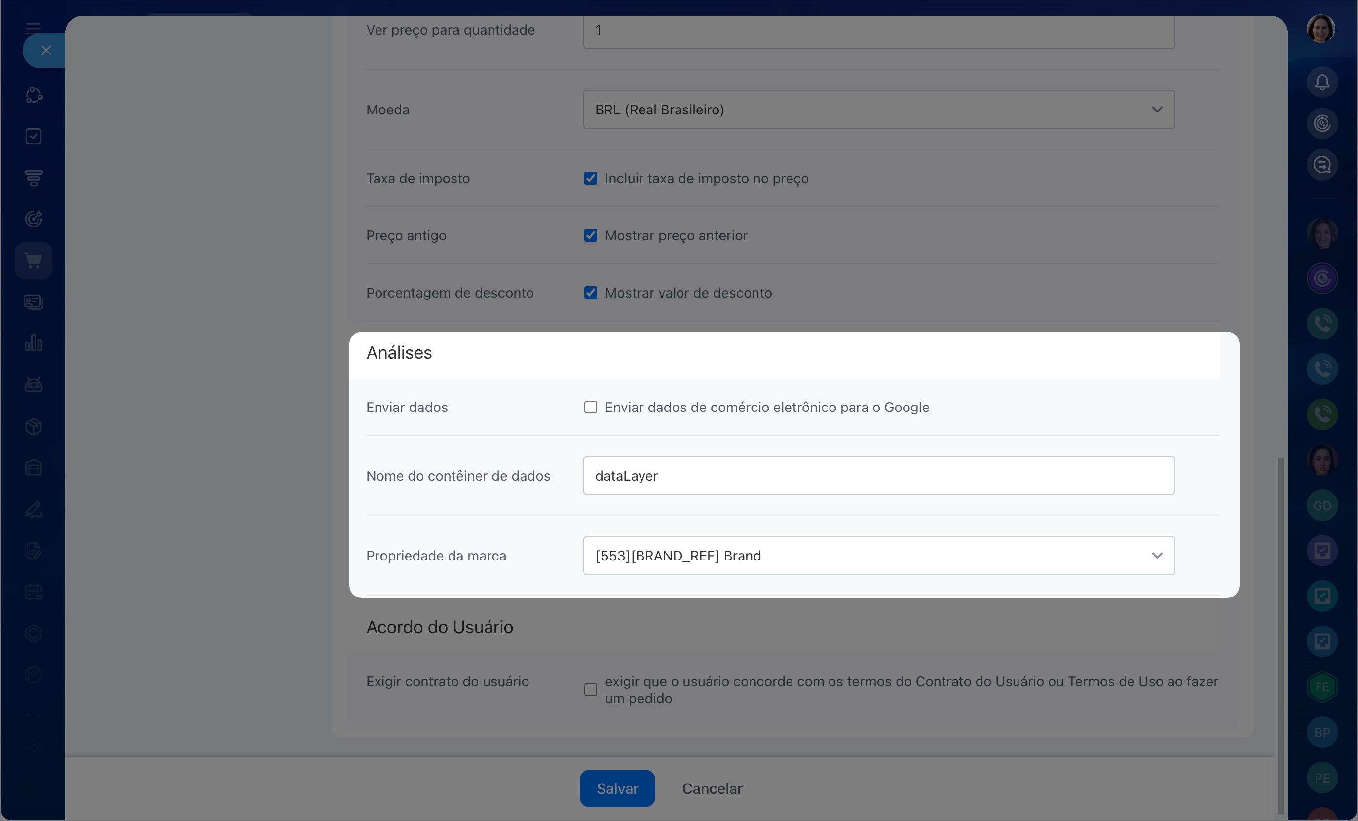This screenshot has height=821, width=1358.
Task: Open the box inventory sidebar icon
Action: pos(34,426)
